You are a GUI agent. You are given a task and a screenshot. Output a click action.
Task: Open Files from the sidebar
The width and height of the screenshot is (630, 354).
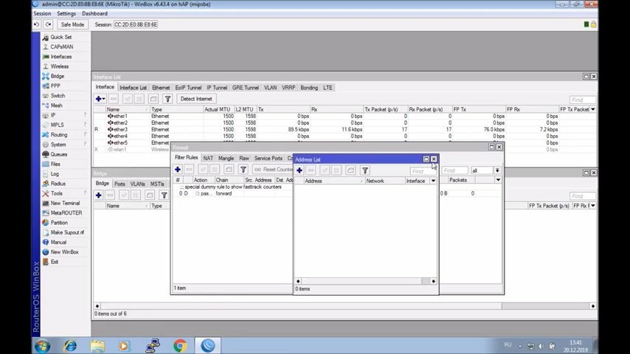click(x=55, y=164)
